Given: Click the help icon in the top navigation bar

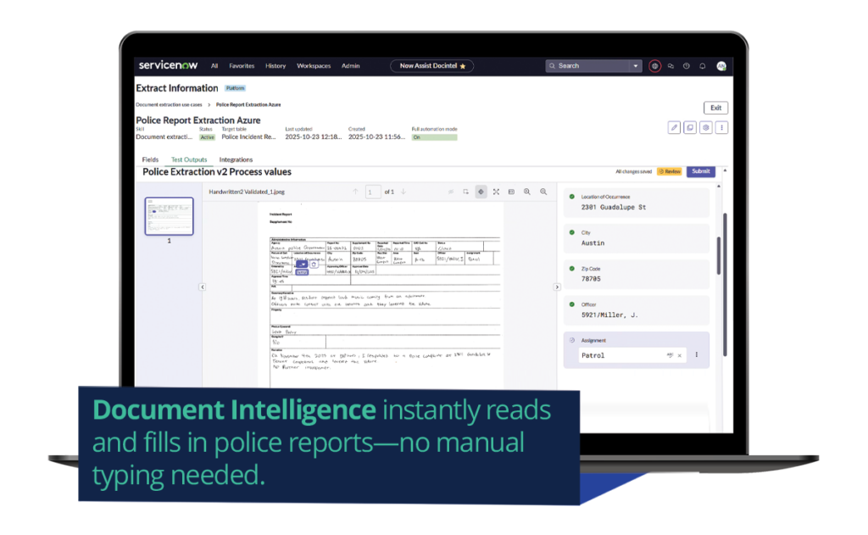Looking at the screenshot, I should click(686, 65).
